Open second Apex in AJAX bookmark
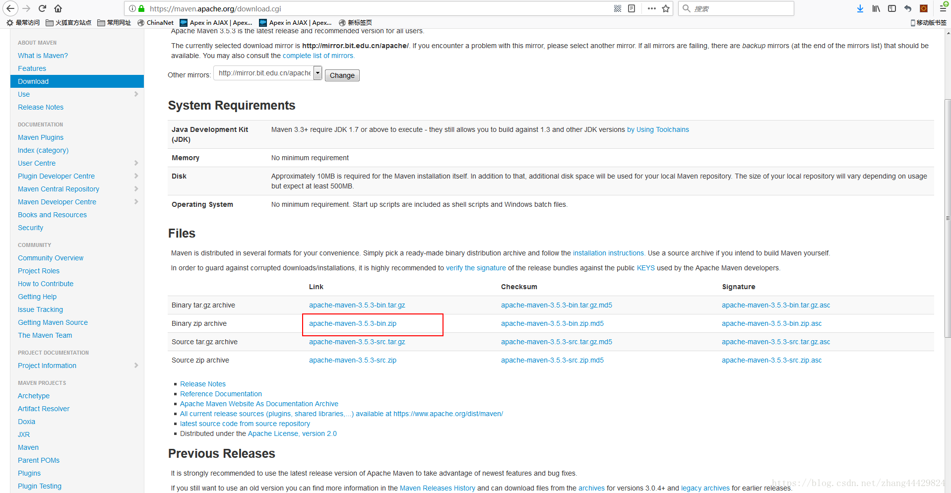This screenshot has height=493, width=951. coord(295,23)
